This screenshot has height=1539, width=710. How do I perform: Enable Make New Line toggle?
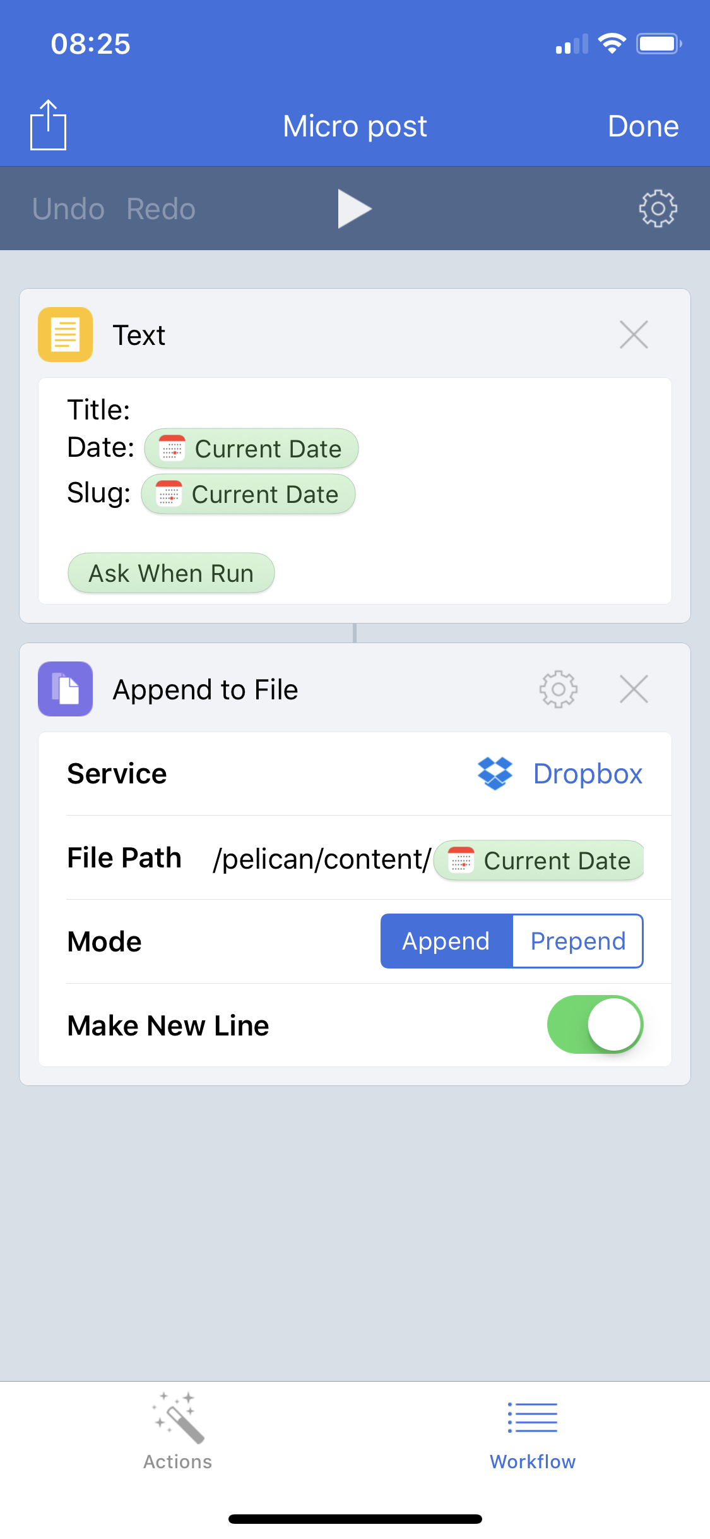(594, 1025)
